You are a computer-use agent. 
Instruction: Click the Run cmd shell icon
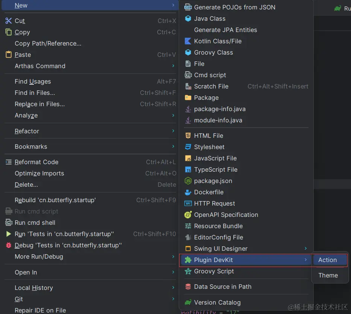pyautogui.click(x=9, y=223)
